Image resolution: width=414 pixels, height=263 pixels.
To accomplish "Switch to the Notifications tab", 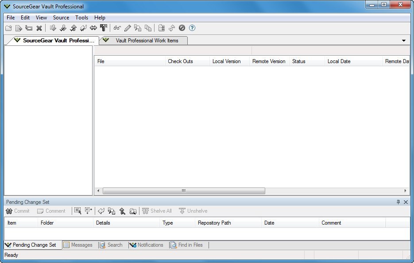I will (x=147, y=245).
